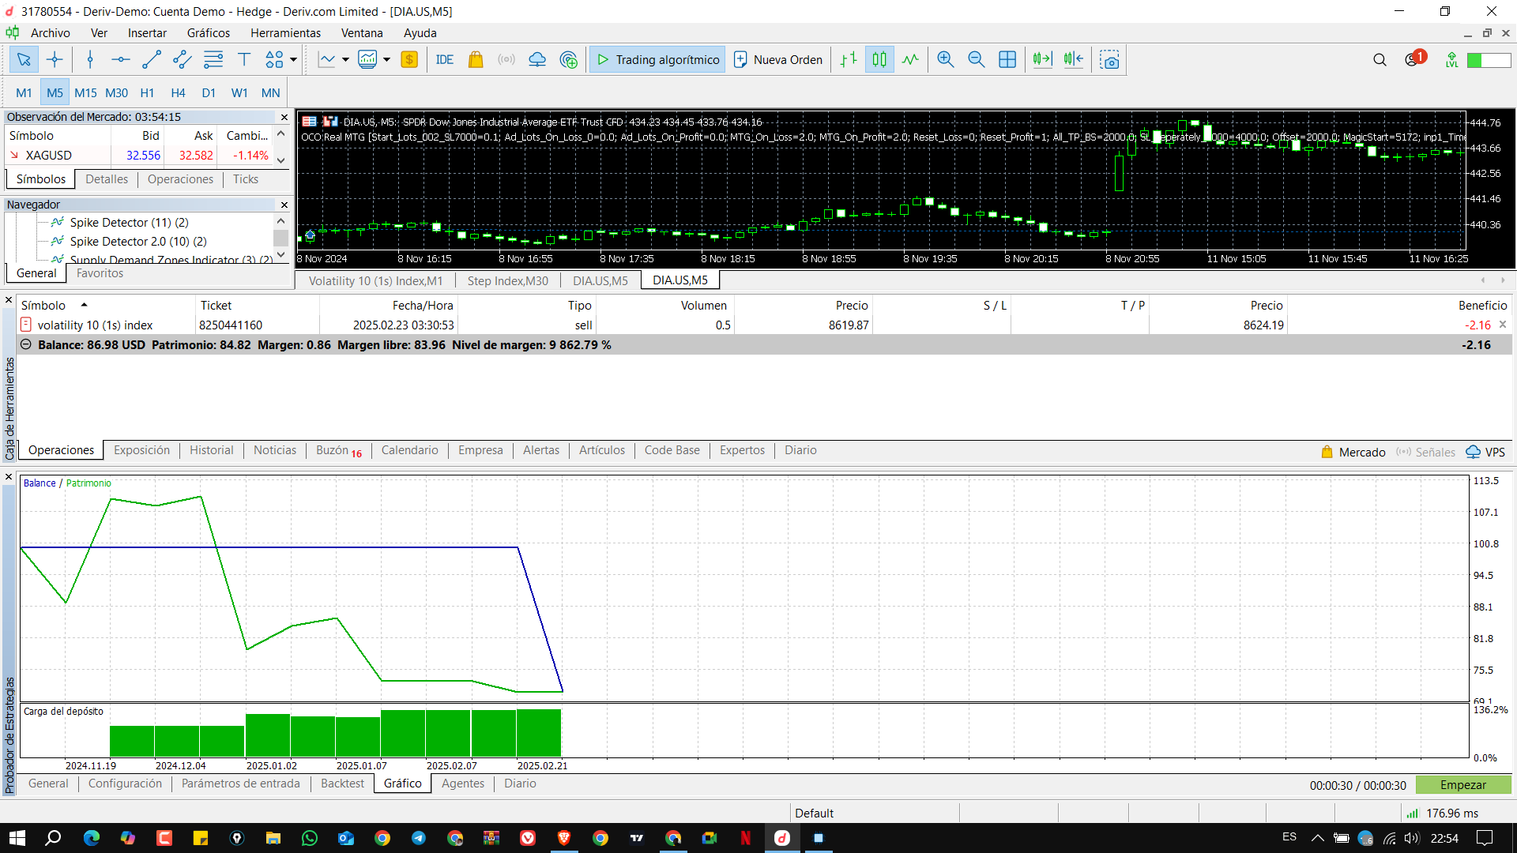Collapse the balance summary row
The image size is (1517, 853).
tap(26, 344)
